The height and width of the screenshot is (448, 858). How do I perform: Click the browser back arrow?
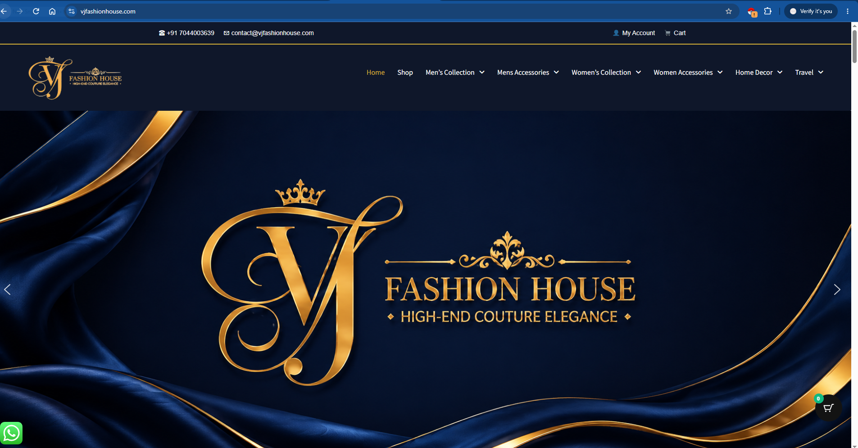tap(4, 11)
